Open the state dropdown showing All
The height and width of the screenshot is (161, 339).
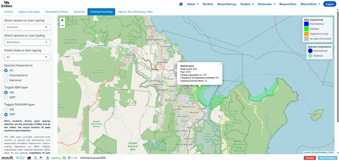coord(27,57)
